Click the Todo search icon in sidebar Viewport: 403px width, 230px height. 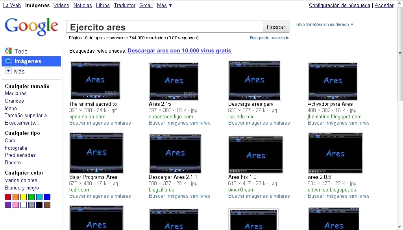pyautogui.click(x=8, y=51)
